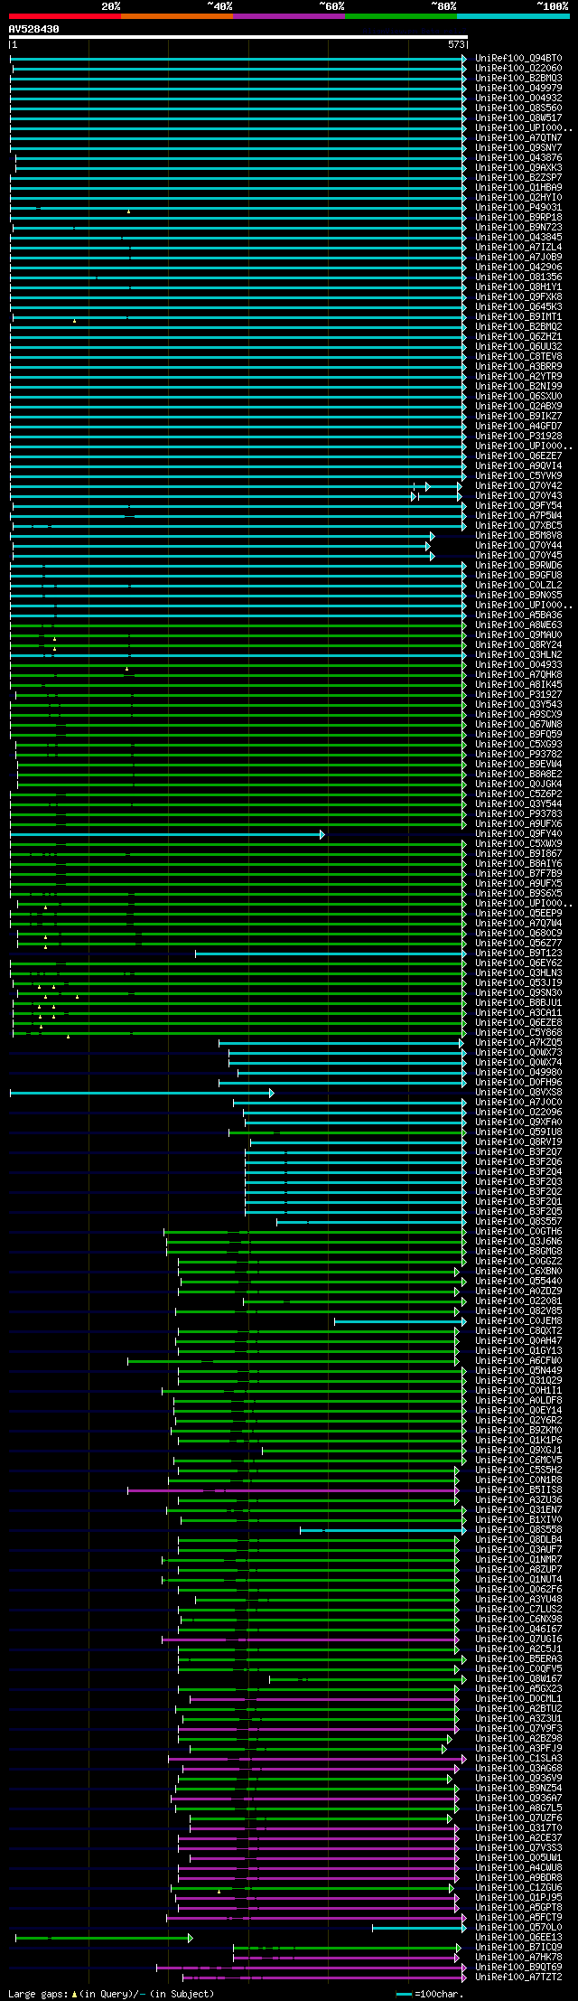Click sequence name UniRef100_A6CFW0
The image size is (578, 2001).
(x=518, y=1360)
